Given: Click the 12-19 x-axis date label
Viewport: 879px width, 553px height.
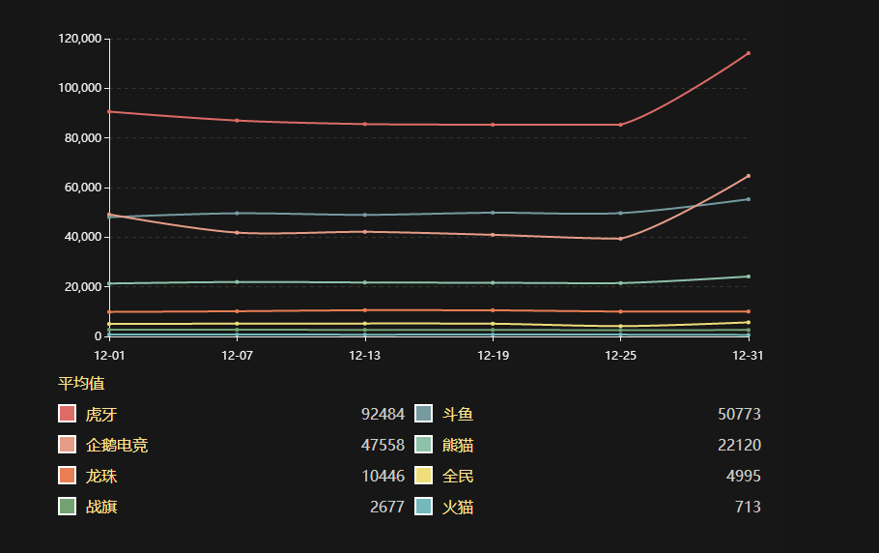Looking at the screenshot, I should coord(493,356).
